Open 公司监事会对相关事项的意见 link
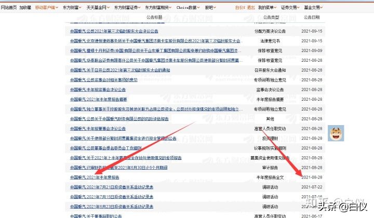Image resolution: width=374 pixels, height=218 pixels. tap(104, 80)
